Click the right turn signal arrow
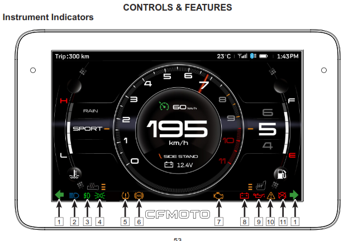Image resolution: width=353 pixels, height=241 pixels. pyautogui.click(x=294, y=195)
